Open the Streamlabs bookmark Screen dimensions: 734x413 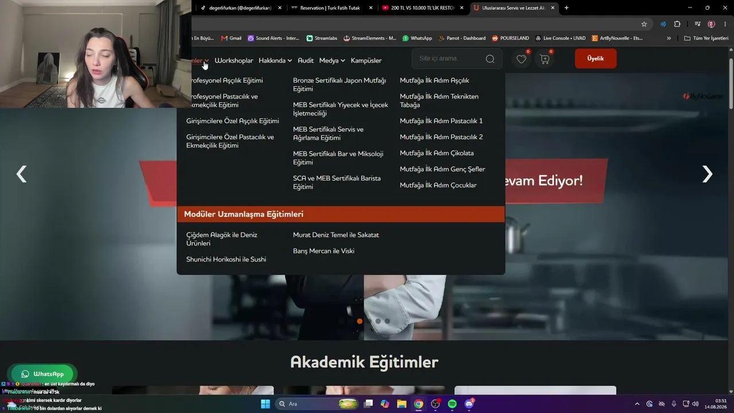click(x=322, y=38)
